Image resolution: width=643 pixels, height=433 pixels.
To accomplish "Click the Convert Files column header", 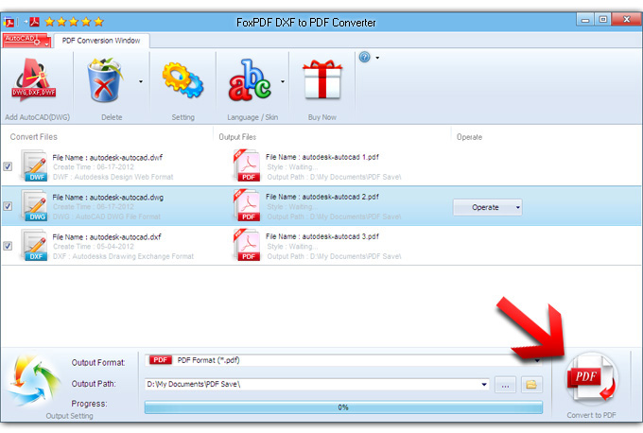I will [x=34, y=137].
